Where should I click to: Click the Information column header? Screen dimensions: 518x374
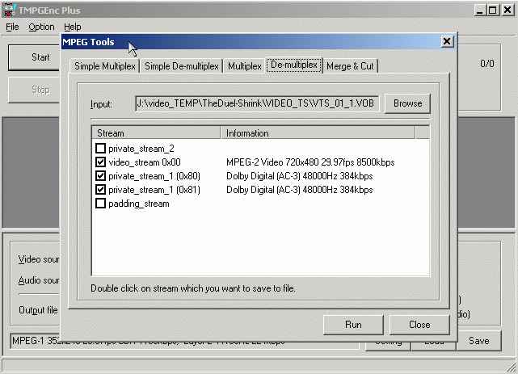click(318, 133)
